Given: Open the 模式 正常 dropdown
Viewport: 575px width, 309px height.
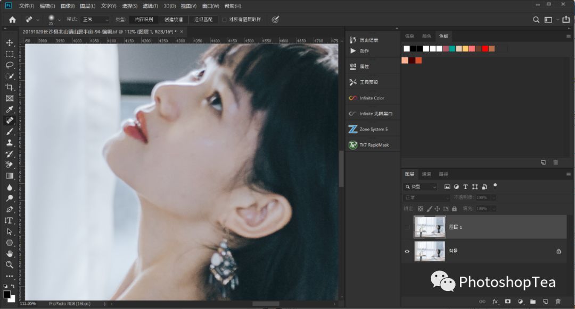Looking at the screenshot, I should pos(95,20).
